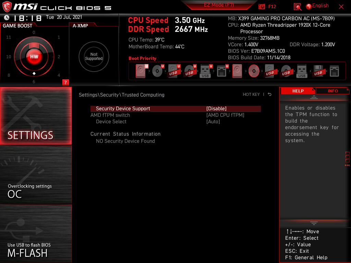This screenshot has height=263, width=351.
Task: Click the Boot Priority label
Action: pyautogui.click(x=142, y=58)
